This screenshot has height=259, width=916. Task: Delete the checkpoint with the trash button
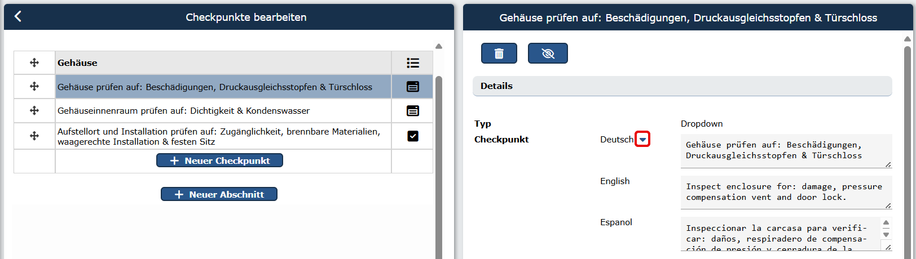[499, 53]
